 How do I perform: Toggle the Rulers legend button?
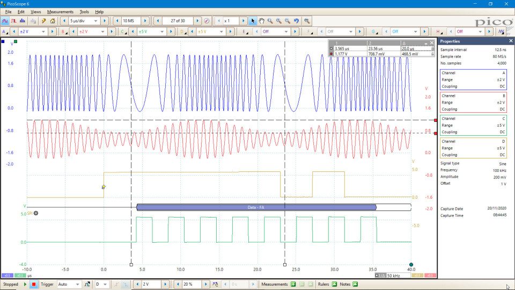(334, 284)
